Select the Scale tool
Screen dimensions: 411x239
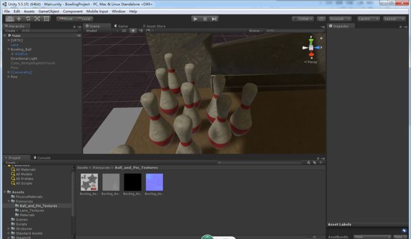[37, 18]
